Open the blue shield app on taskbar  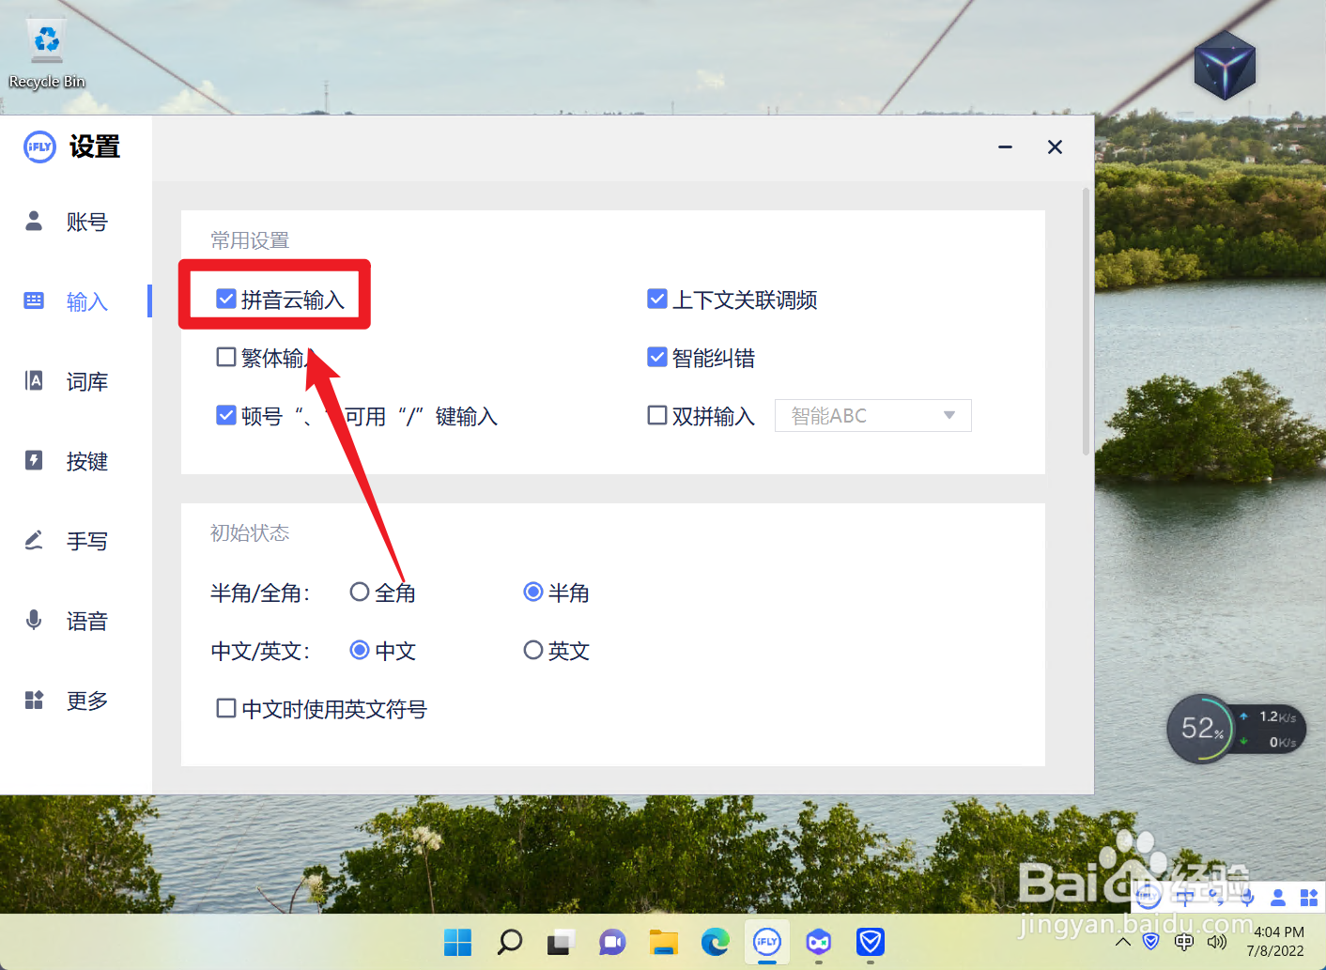coord(871,942)
